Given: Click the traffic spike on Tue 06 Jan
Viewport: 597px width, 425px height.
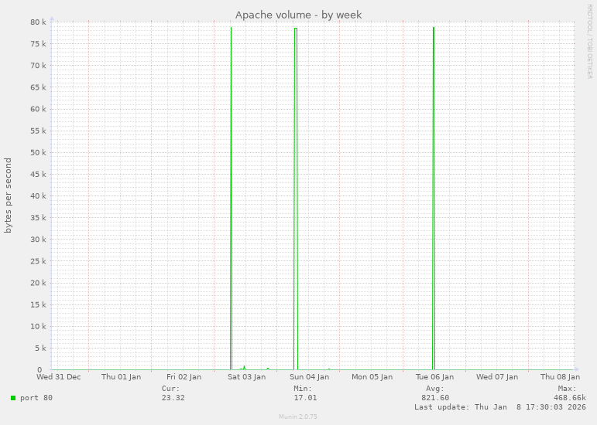Looking at the screenshot, I should point(434,199).
